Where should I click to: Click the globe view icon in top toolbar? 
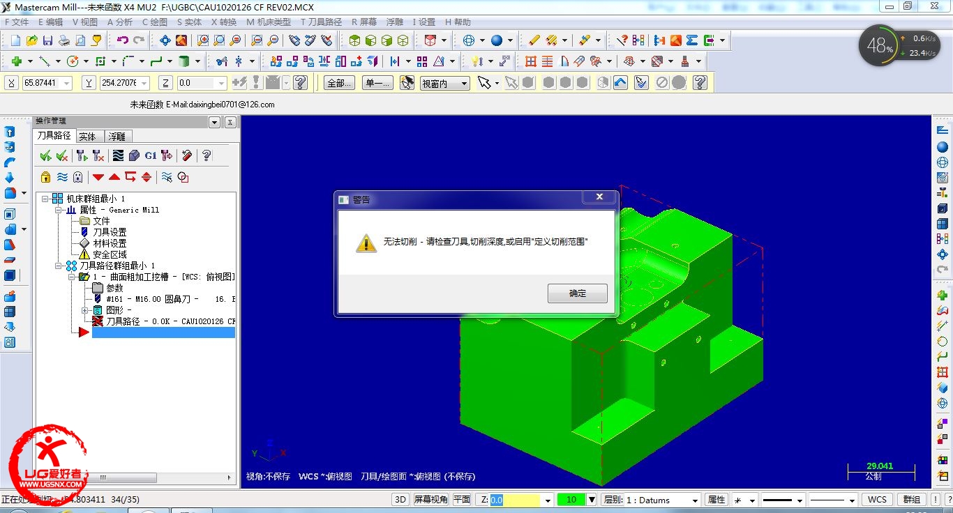click(469, 40)
